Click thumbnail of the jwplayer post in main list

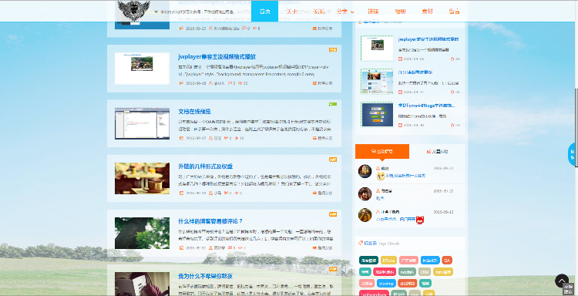(x=142, y=68)
